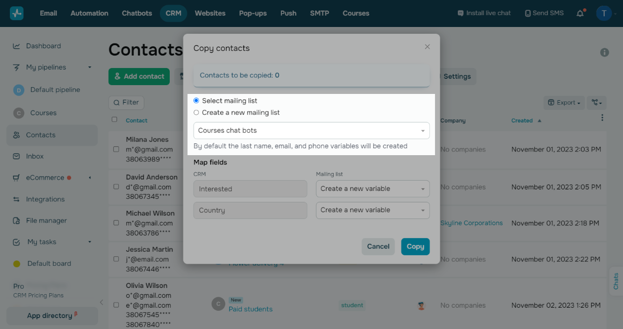Expand the Interested field variable dropdown
Screen dimensions: 623x329
point(373,189)
